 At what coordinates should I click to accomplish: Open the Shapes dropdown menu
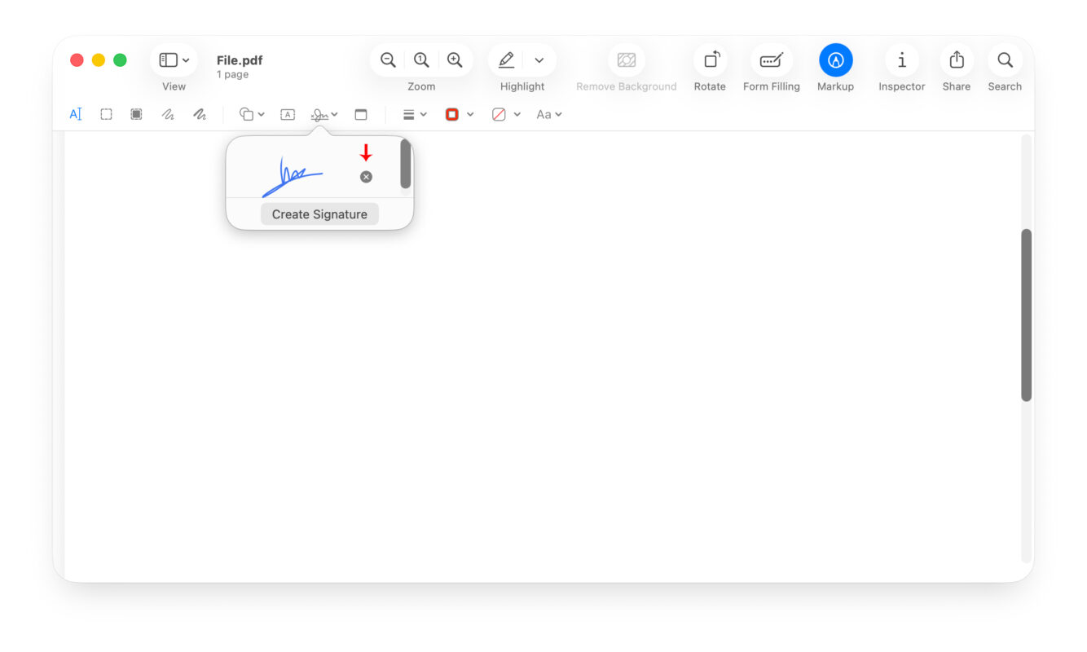pyautogui.click(x=251, y=114)
